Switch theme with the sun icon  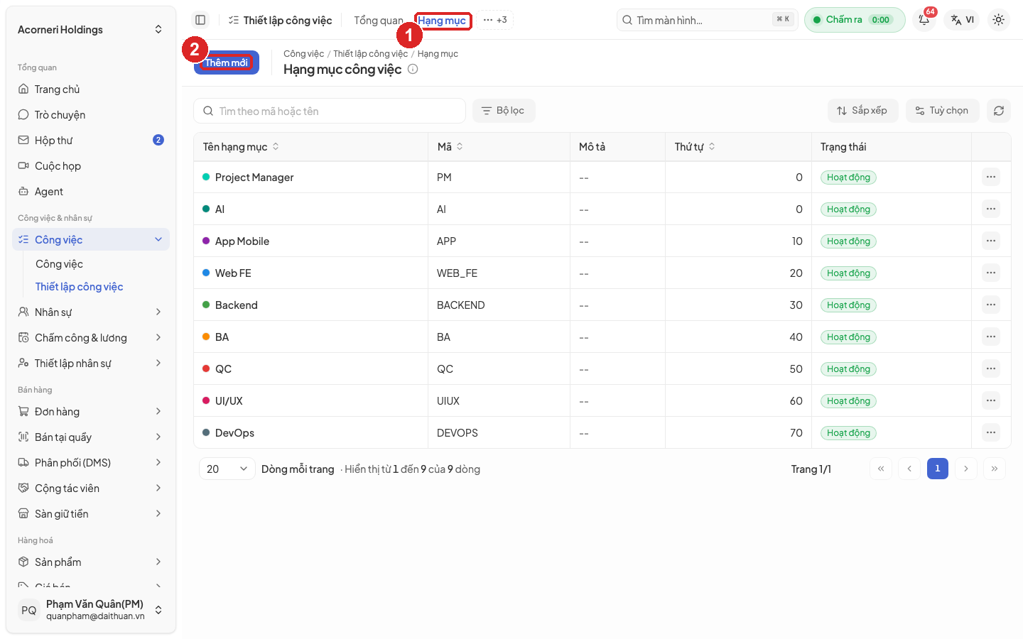tap(998, 20)
